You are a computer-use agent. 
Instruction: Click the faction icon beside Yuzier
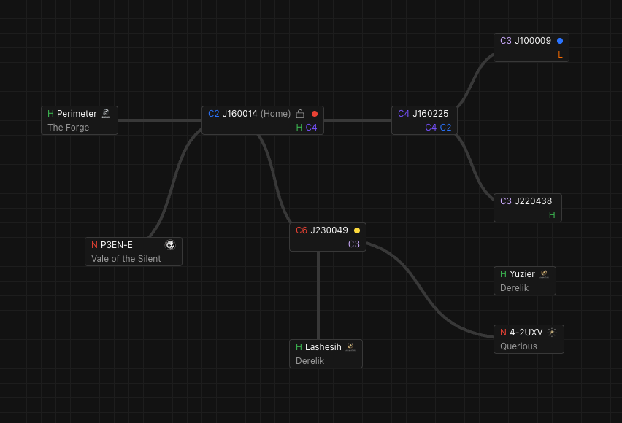pos(544,274)
